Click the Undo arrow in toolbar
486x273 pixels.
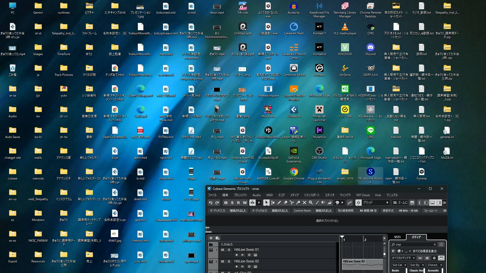[211, 203]
